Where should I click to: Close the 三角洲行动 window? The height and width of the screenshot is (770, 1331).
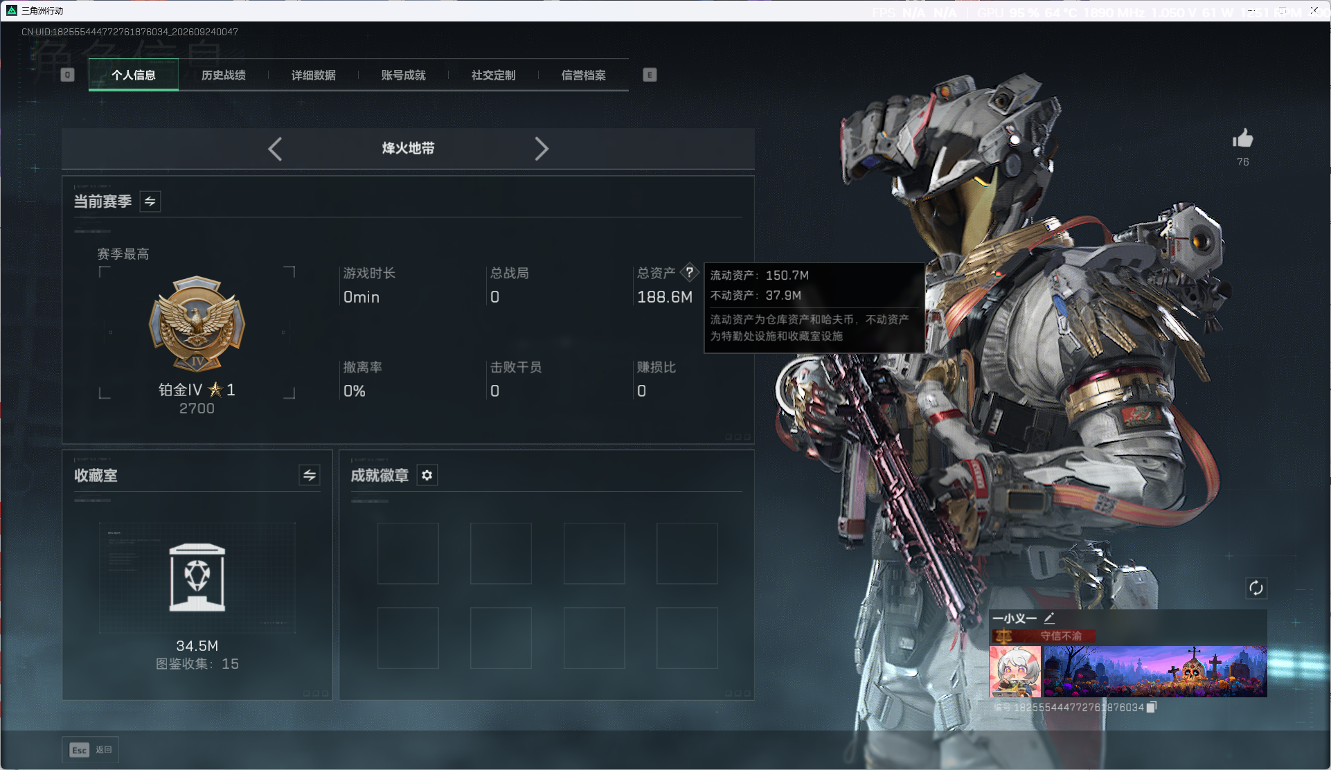(1314, 10)
